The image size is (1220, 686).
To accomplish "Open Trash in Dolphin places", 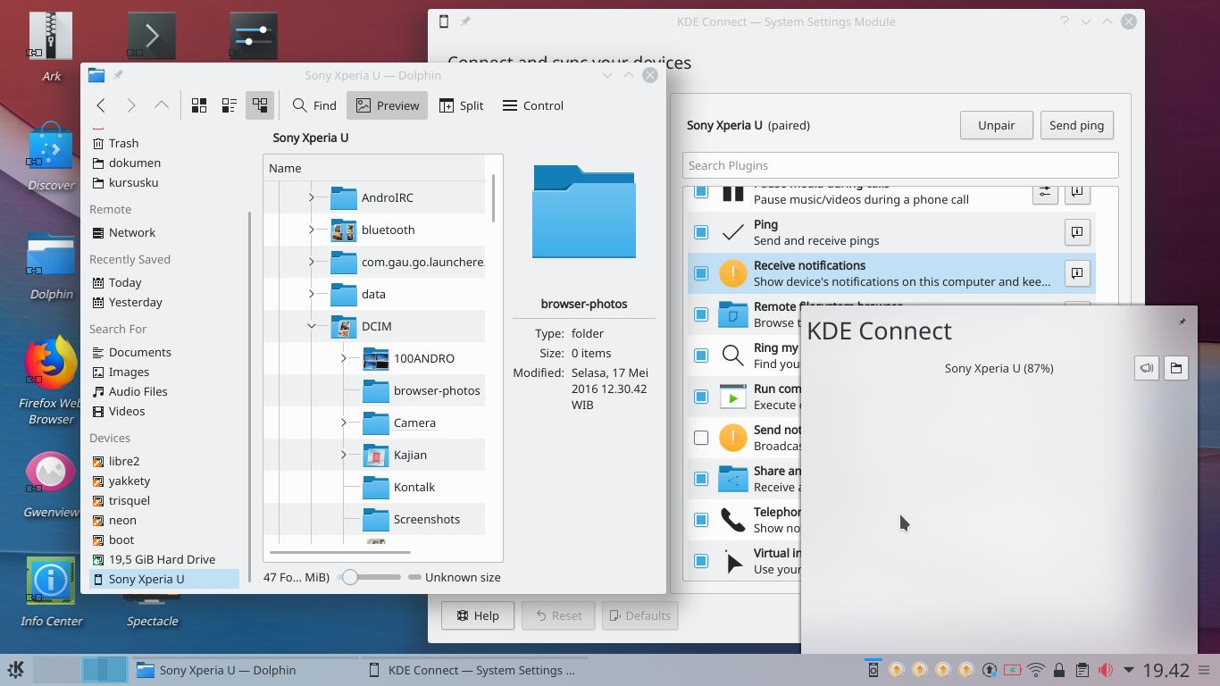I will pos(123,143).
